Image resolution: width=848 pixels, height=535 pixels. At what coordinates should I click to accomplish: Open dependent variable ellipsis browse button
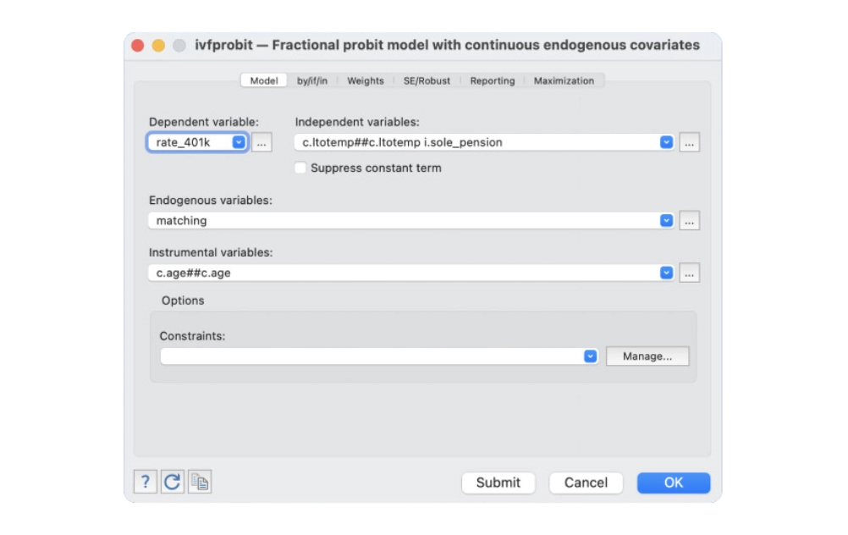coord(262,143)
